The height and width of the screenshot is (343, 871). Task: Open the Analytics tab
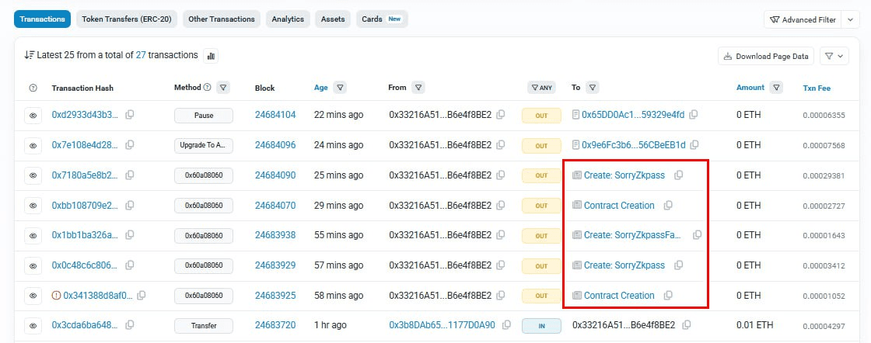[288, 19]
